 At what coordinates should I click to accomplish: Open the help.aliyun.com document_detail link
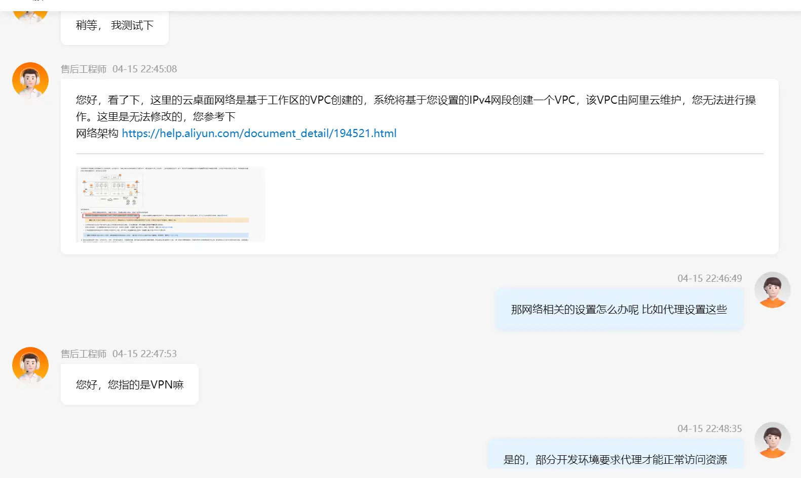pyautogui.click(x=259, y=134)
